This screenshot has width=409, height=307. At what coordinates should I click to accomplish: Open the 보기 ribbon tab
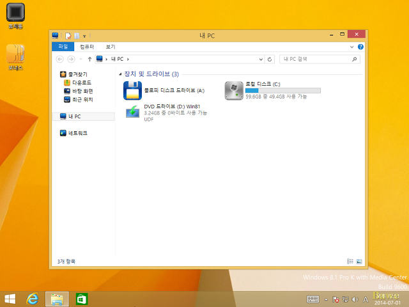pyautogui.click(x=111, y=47)
